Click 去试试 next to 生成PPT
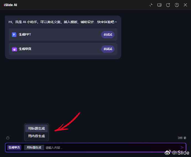Viewport: 191px width, 157px height. coord(108,35)
